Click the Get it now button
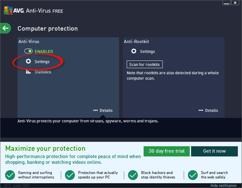The image size is (242, 188). point(214,151)
